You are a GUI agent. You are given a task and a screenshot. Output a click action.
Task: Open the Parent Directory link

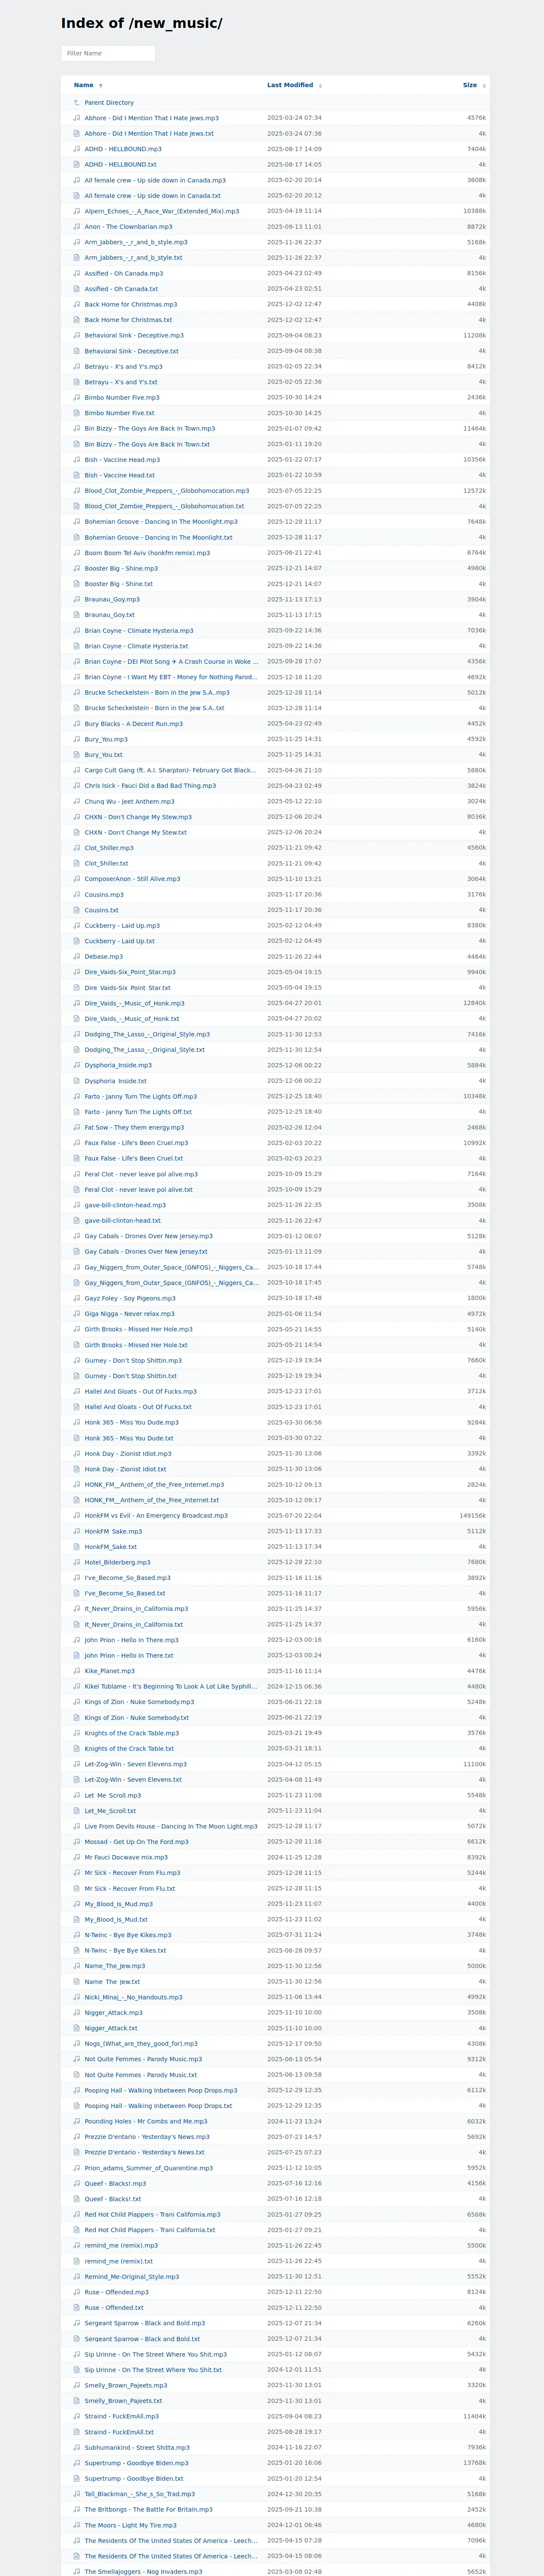109,102
